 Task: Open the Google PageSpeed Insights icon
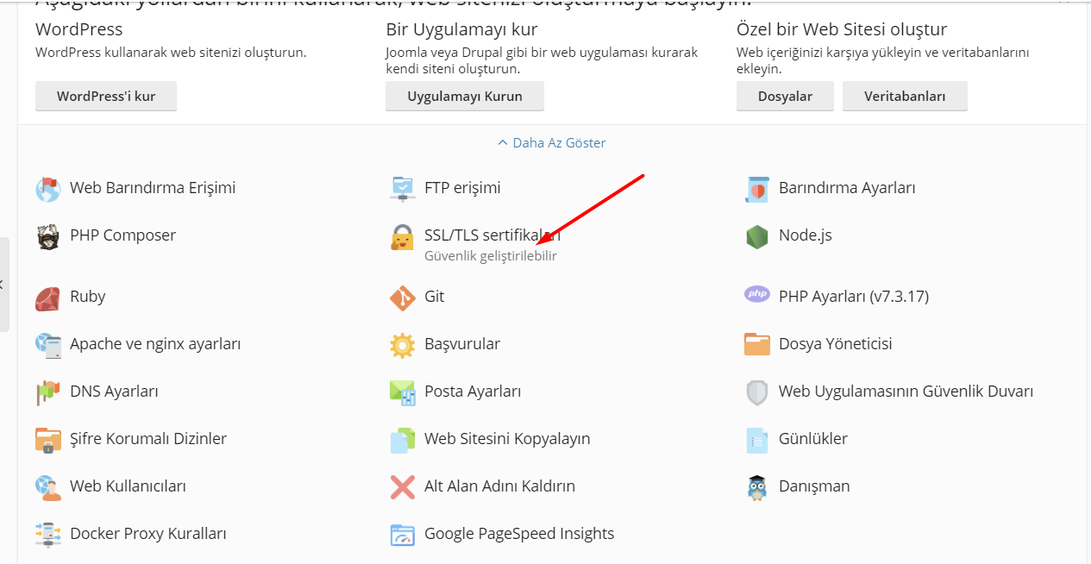[402, 535]
